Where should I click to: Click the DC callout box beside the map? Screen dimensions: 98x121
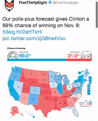[89, 94]
